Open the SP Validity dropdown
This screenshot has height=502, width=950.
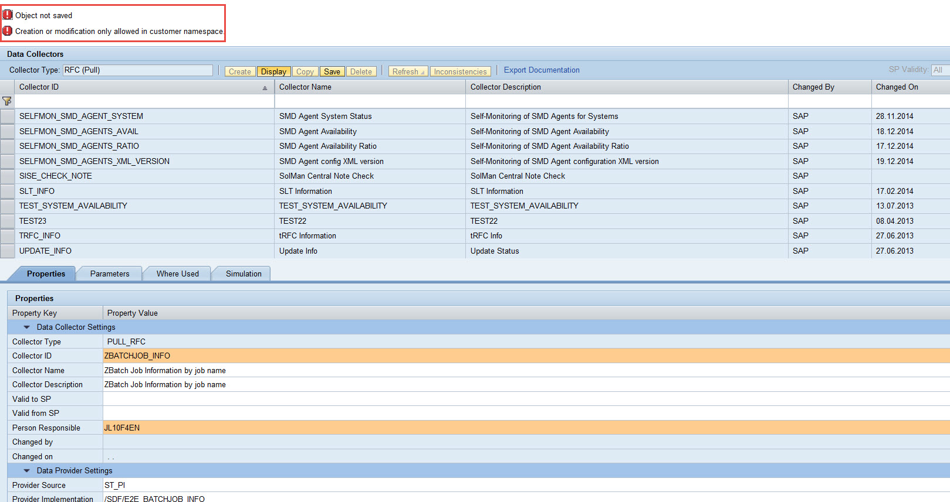[x=940, y=70]
